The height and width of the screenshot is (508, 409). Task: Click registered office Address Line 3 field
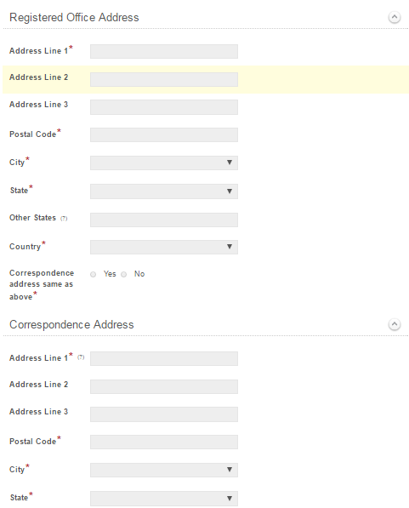pyautogui.click(x=164, y=107)
